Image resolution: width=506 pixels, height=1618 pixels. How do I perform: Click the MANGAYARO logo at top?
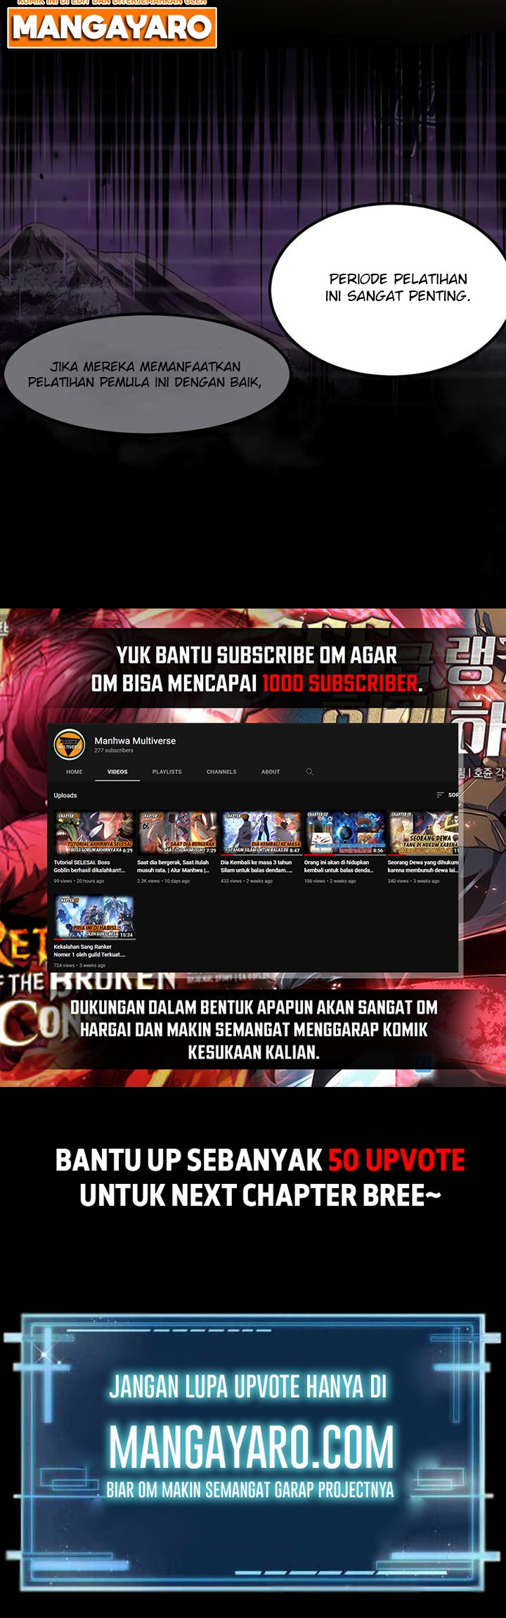click(x=112, y=27)
